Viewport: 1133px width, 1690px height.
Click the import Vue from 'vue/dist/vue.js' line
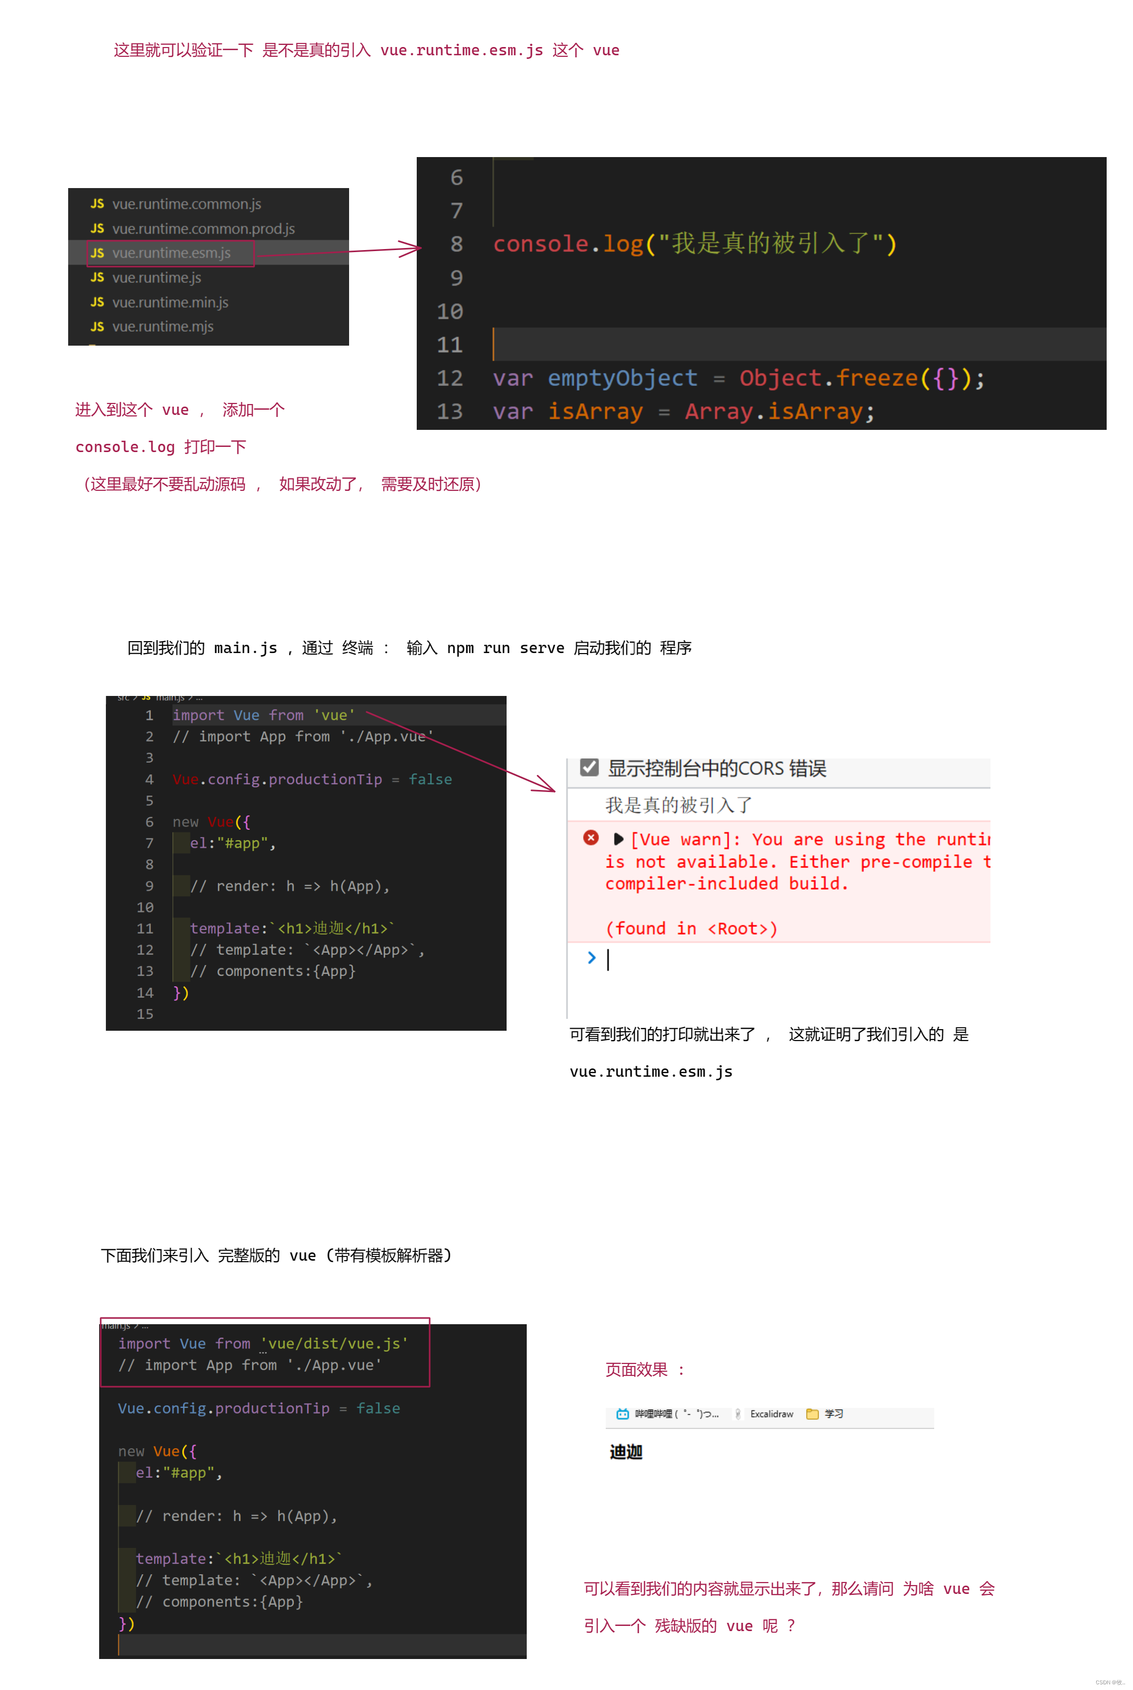[263, 1344]
